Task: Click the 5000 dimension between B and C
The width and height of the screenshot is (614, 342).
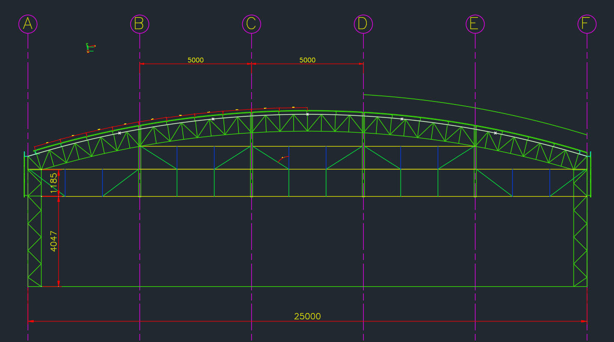Action: coord(195,60)
